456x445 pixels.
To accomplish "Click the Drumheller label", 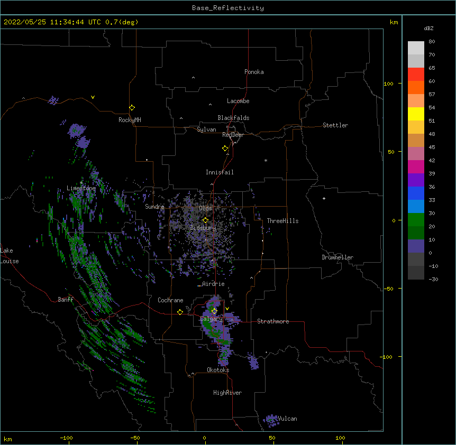I will click(x=338, y=257).
